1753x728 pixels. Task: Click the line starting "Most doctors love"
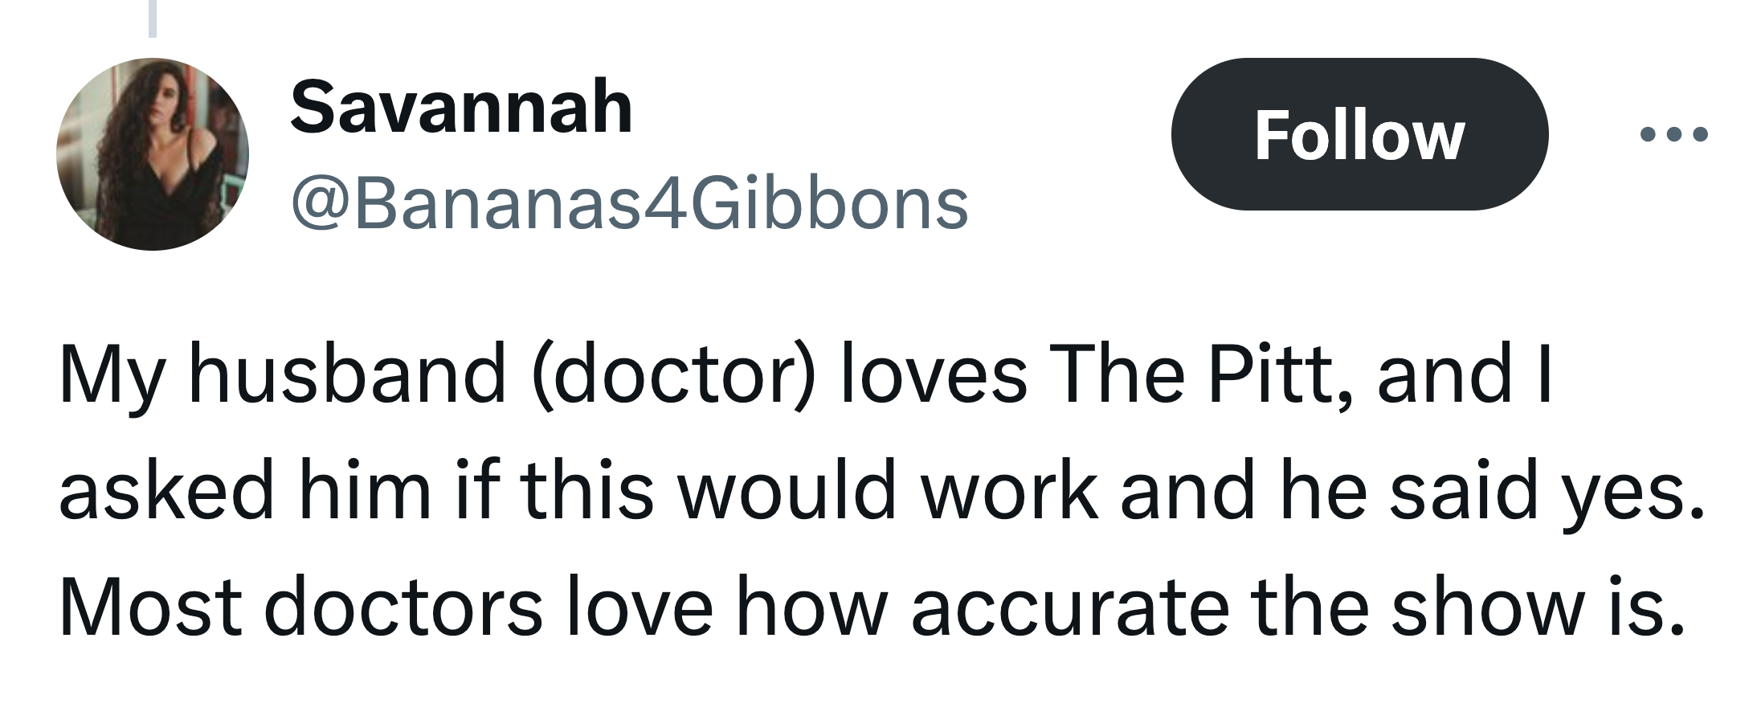[871, 606]
